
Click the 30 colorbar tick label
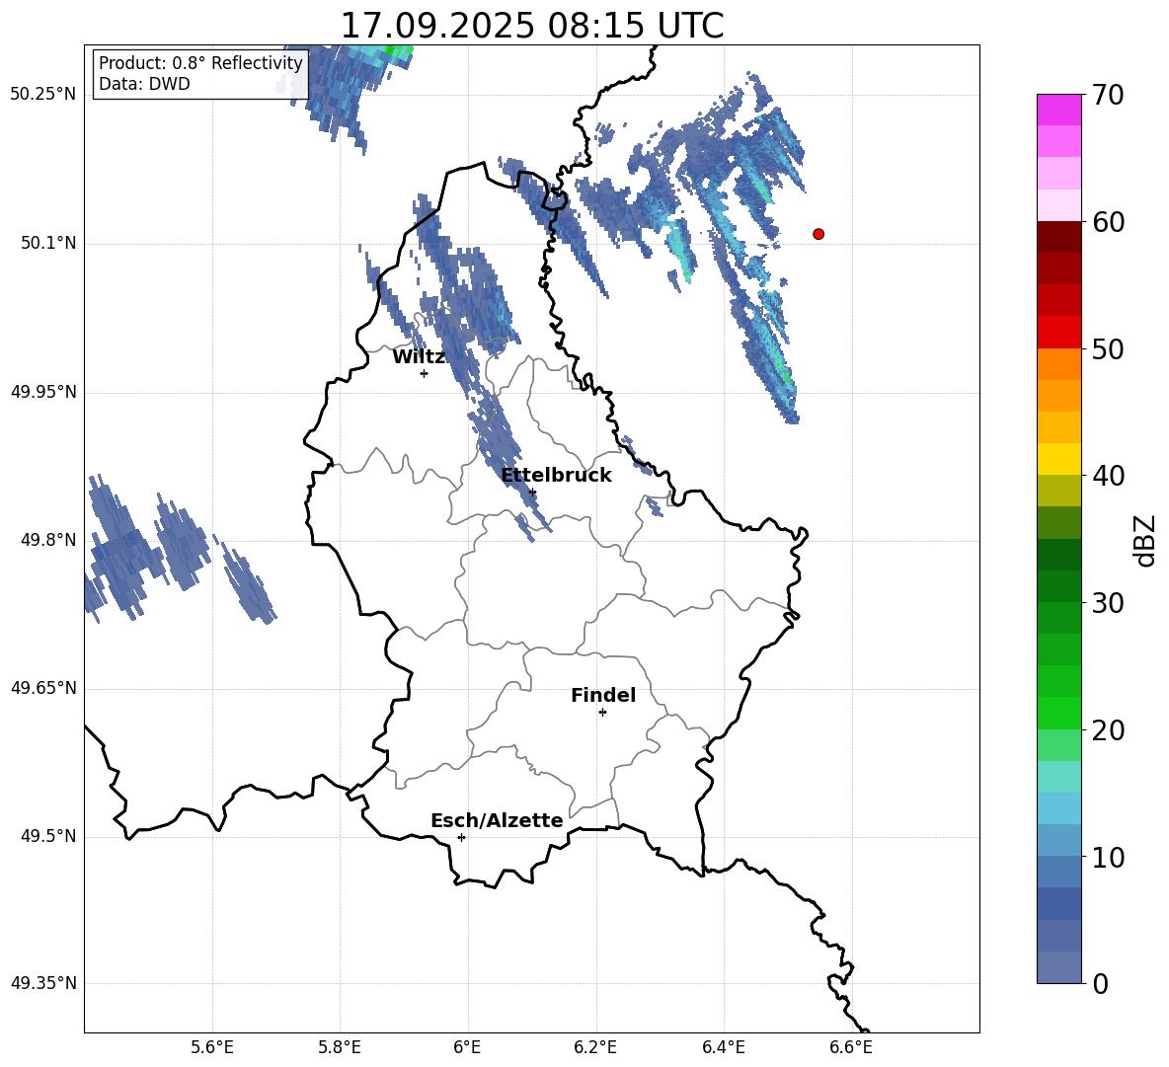click(1108, 603)
